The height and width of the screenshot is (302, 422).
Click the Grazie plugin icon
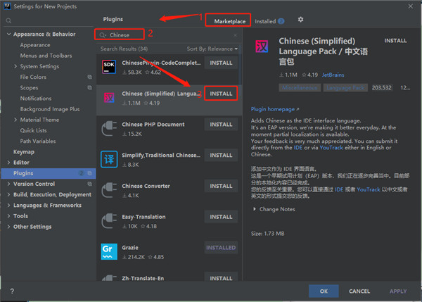pyautogui.click(x=109, y=251)
